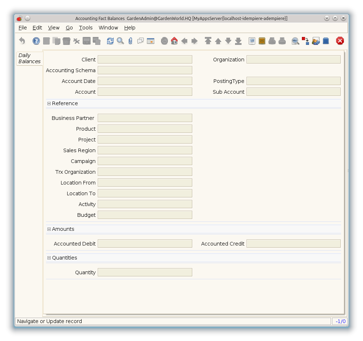Click the Chat speech bubble icon
The height and width of the screenshot is (341, 363).
pyautogui.click(x=141, y=41)
